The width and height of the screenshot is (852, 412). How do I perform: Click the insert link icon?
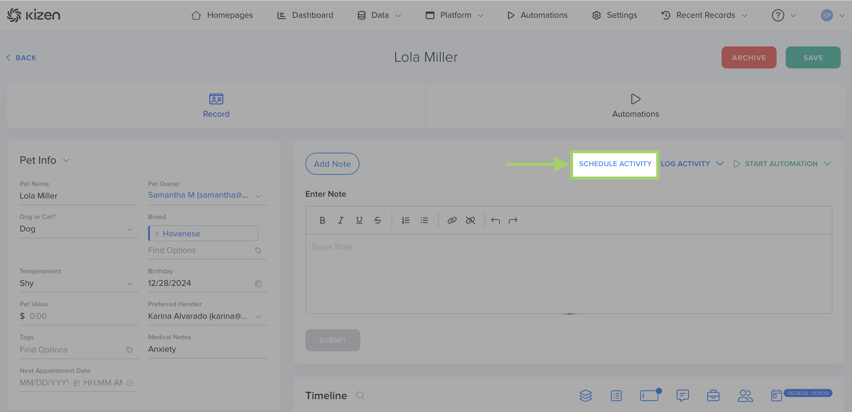click(x=452, y=220)
